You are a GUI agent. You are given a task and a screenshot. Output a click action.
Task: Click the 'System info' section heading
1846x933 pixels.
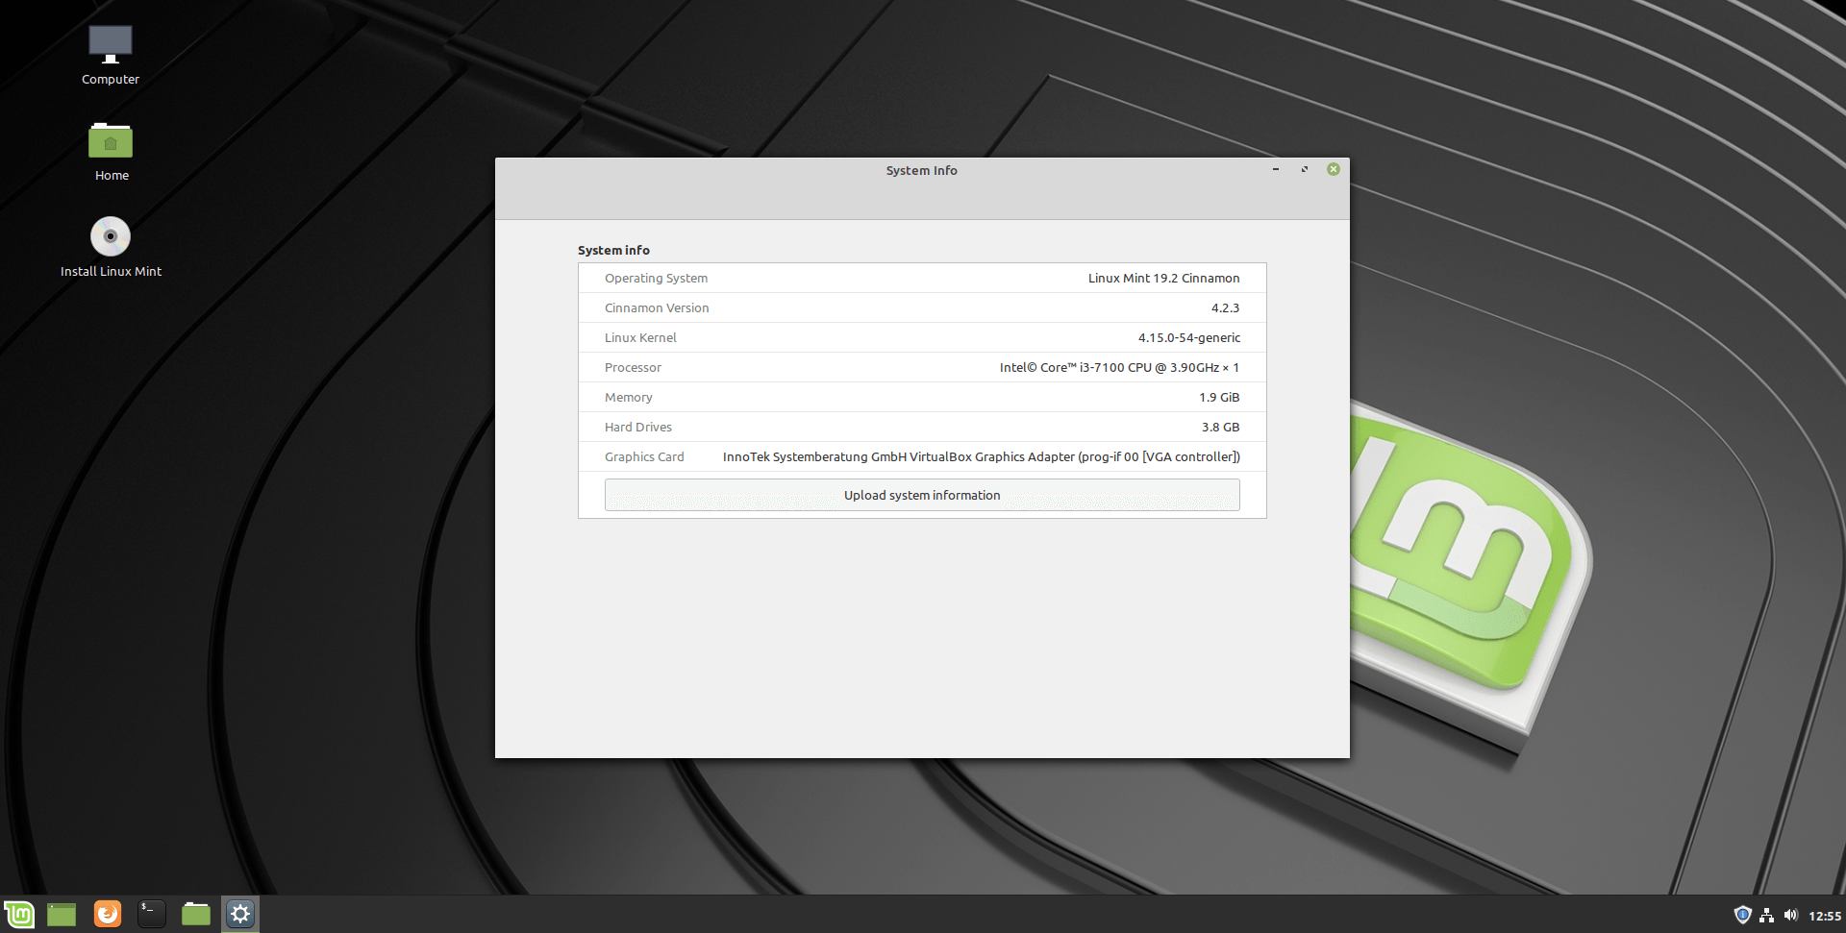point(613,250)
